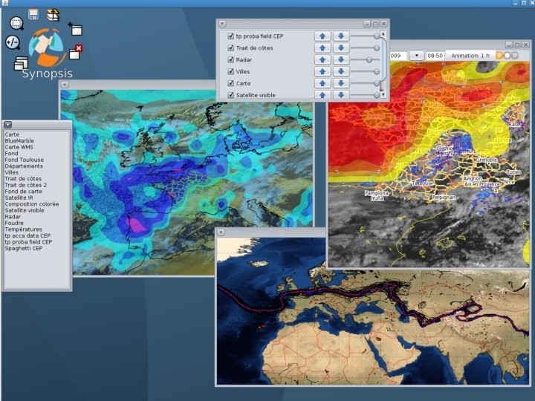Image resolution: width=535 pixels, height=401 pixels.
Task: Toggle the Carte layer checkbox
Action: (230, 83)
